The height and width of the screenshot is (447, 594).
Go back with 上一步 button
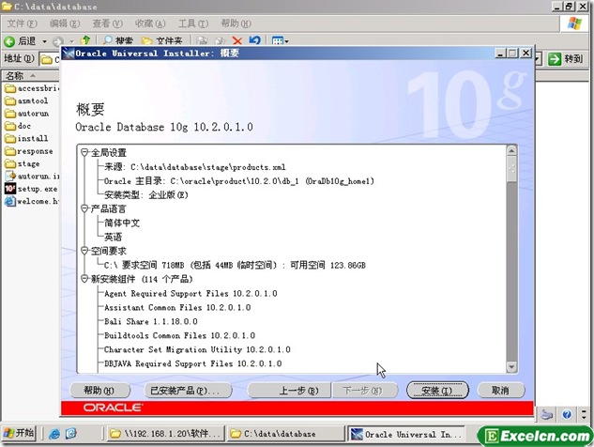pos(289,390)
